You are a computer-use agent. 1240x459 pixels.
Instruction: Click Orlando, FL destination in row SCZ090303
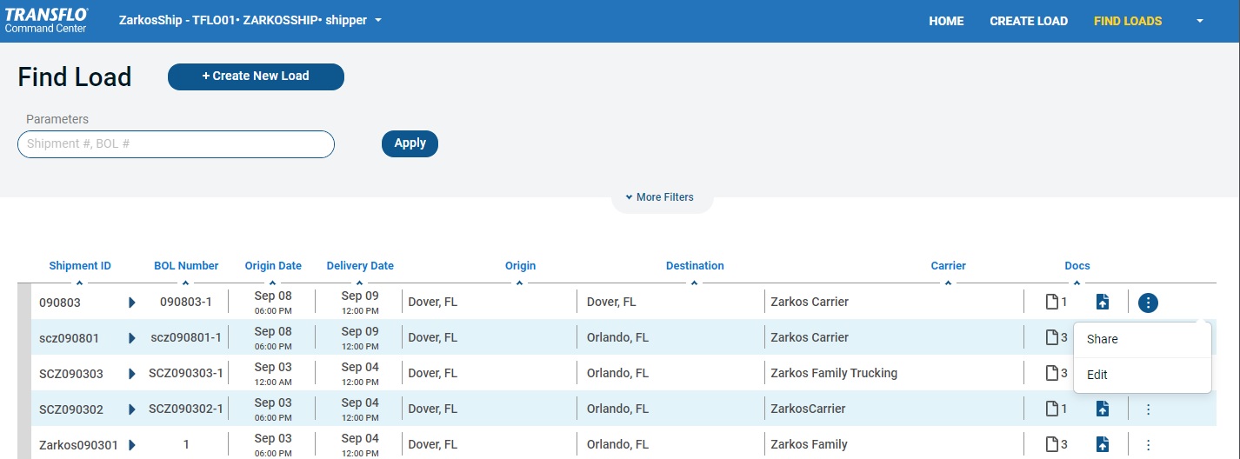tap(617, 373)
